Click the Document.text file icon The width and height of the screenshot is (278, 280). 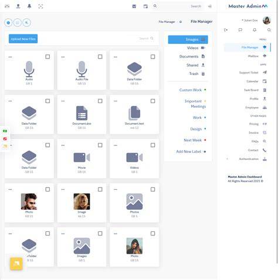click(x=134, y=113)
